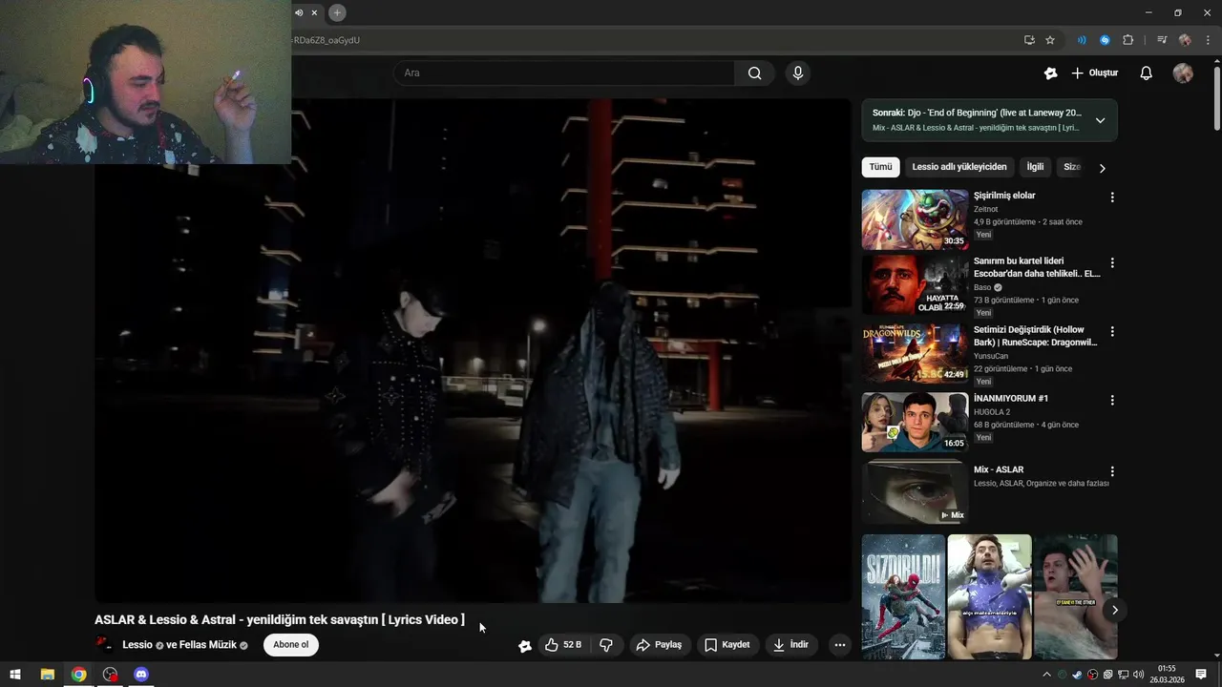Open a new browser tab
Screen dimensions: 1222x687
coord(337,12)
